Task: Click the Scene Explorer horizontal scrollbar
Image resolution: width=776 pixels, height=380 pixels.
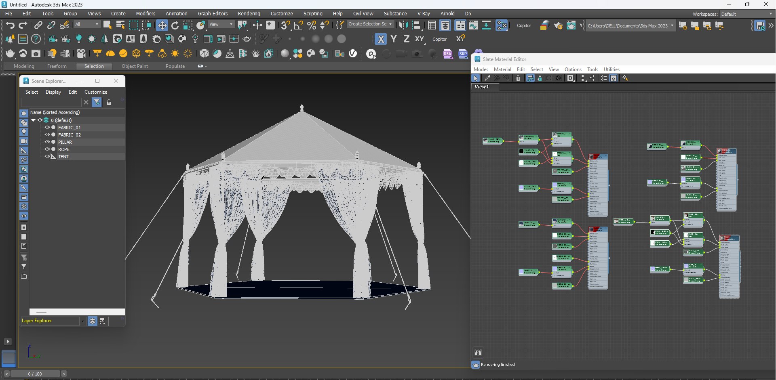Action: [77, 312]
